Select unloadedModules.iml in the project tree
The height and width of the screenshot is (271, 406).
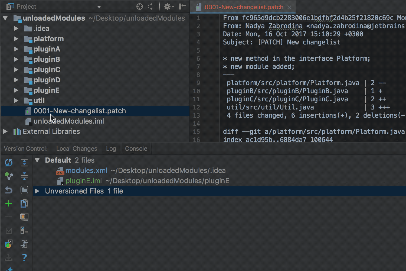click(68, 121)
